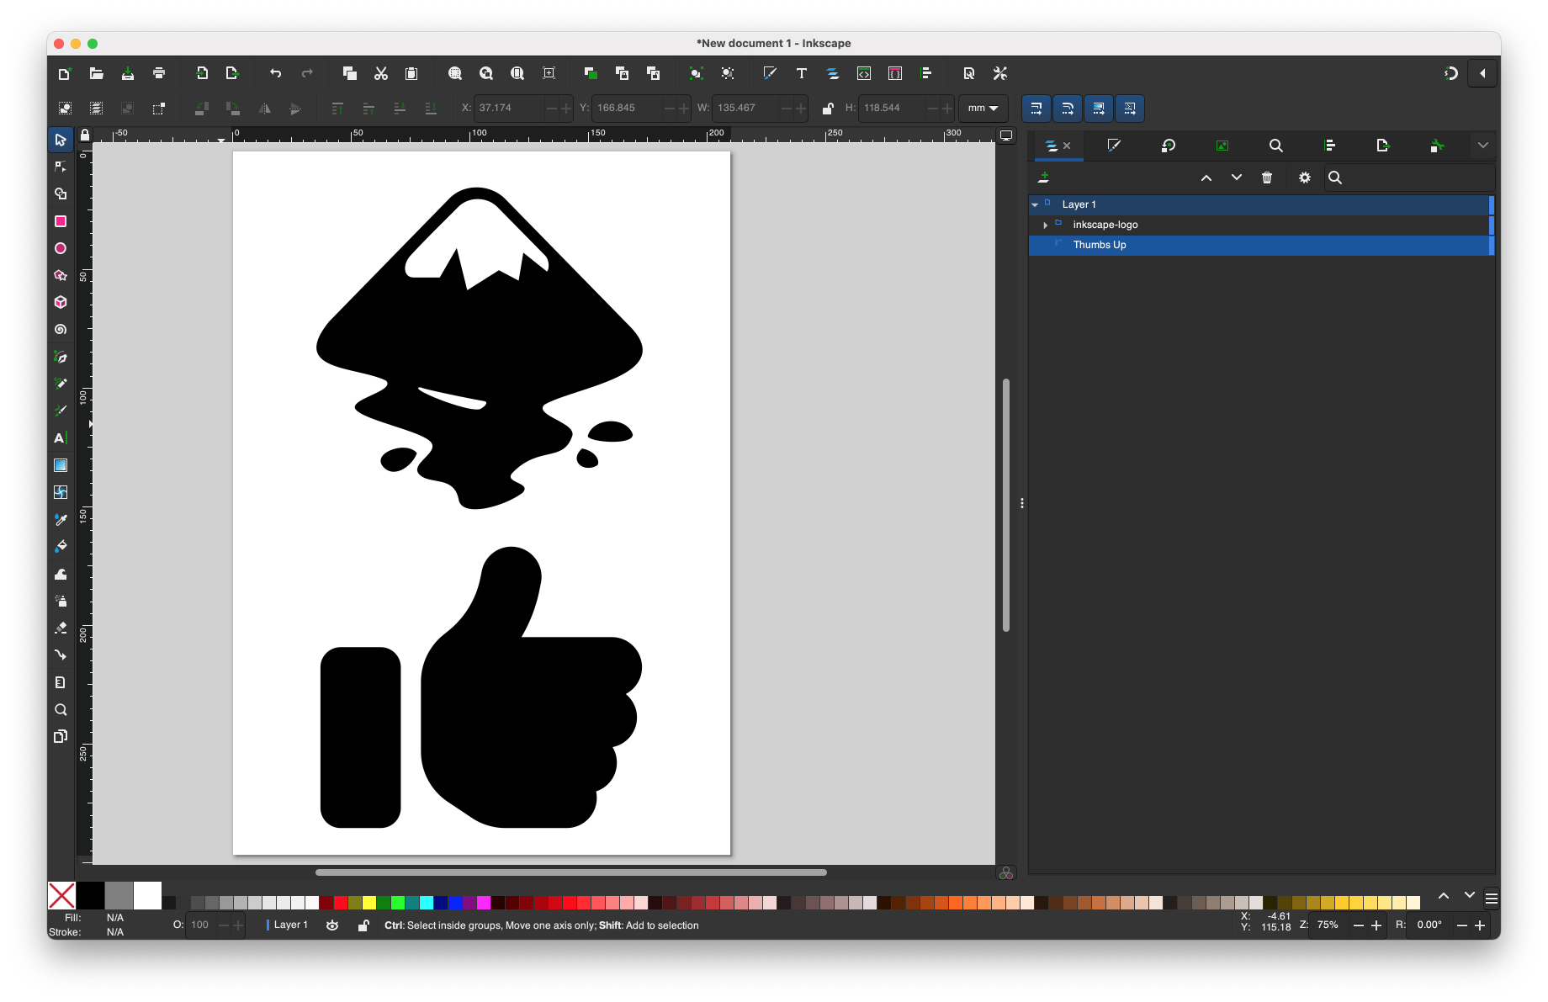
Task: Click the Cut scissors icon
Action: click(381, 73)
